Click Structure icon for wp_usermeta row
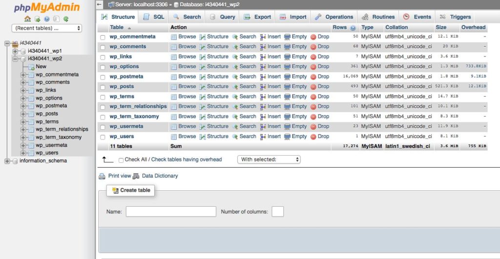The width and height of the screenshot is (500, 259). tap(203, 126)
